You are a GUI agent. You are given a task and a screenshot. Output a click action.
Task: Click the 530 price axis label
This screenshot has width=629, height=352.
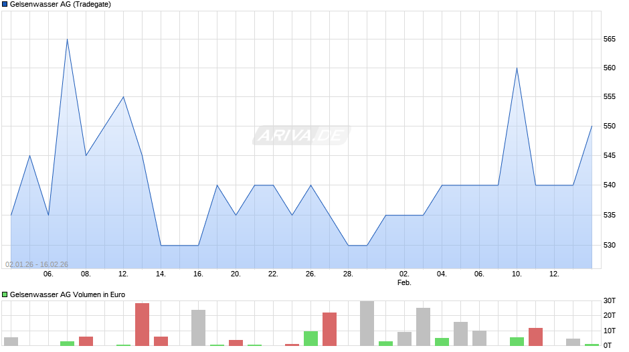tap(610, 245)
